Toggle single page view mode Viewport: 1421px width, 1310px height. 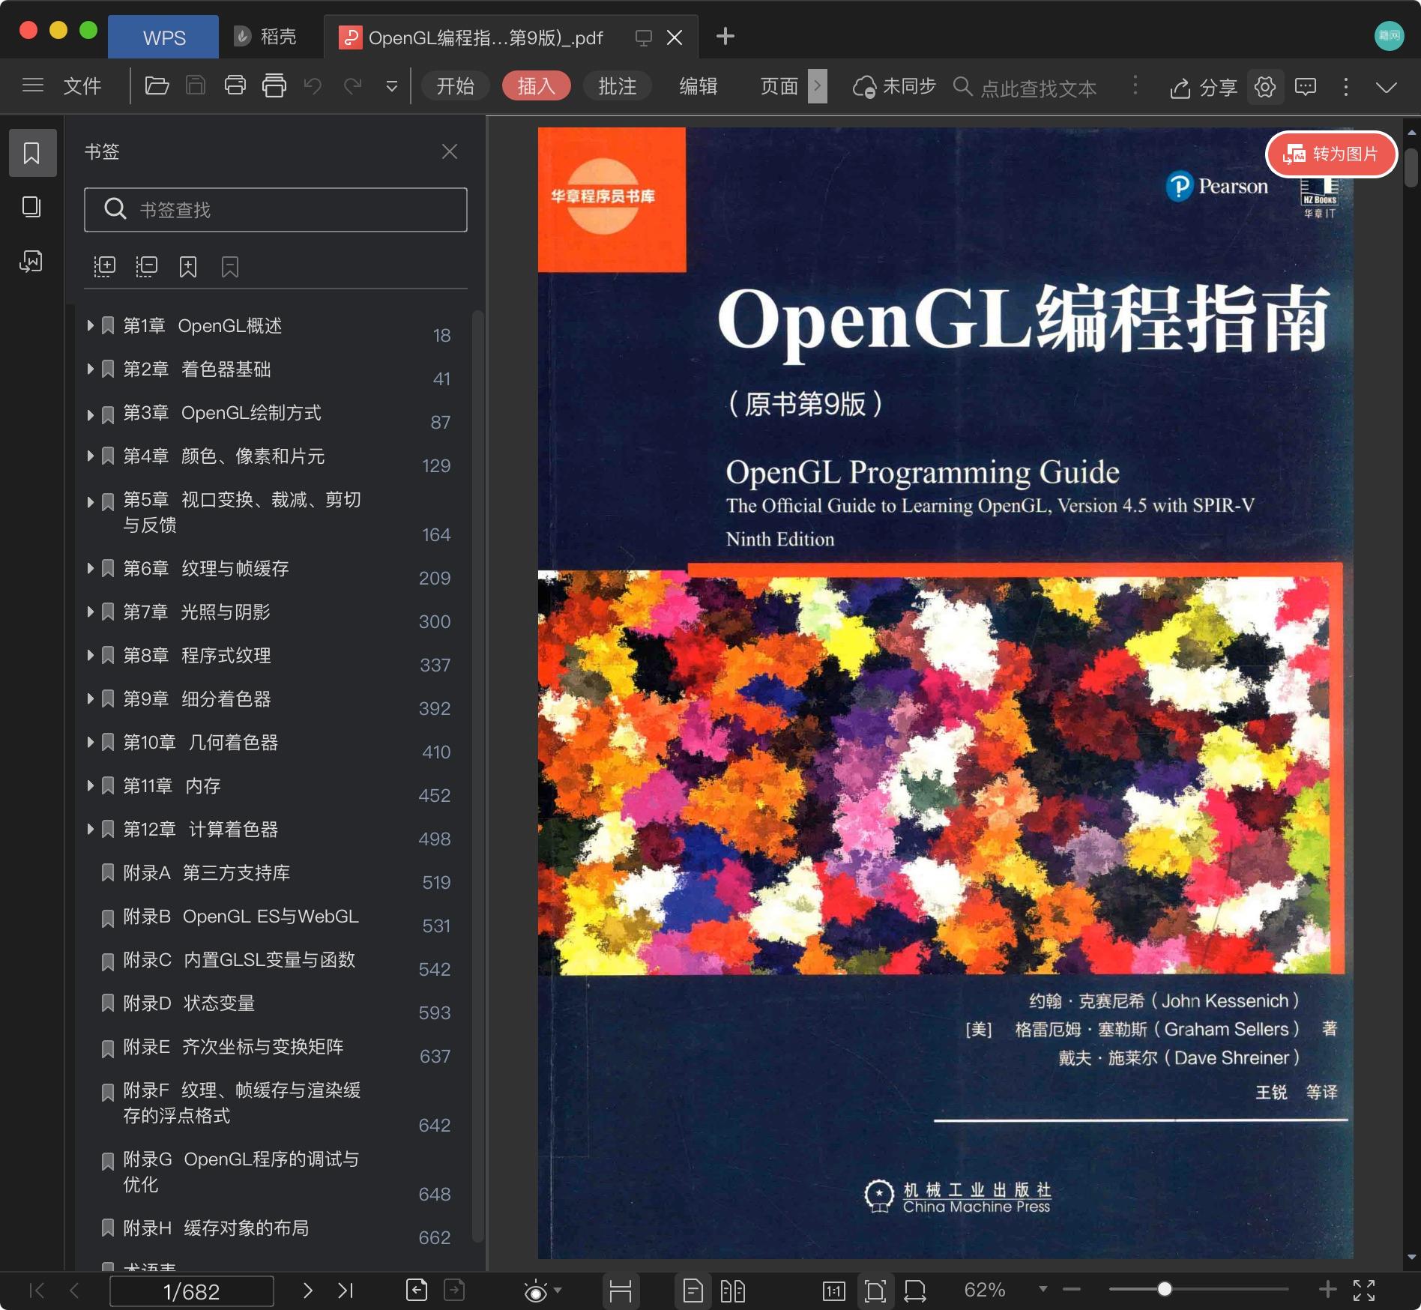693,1291
